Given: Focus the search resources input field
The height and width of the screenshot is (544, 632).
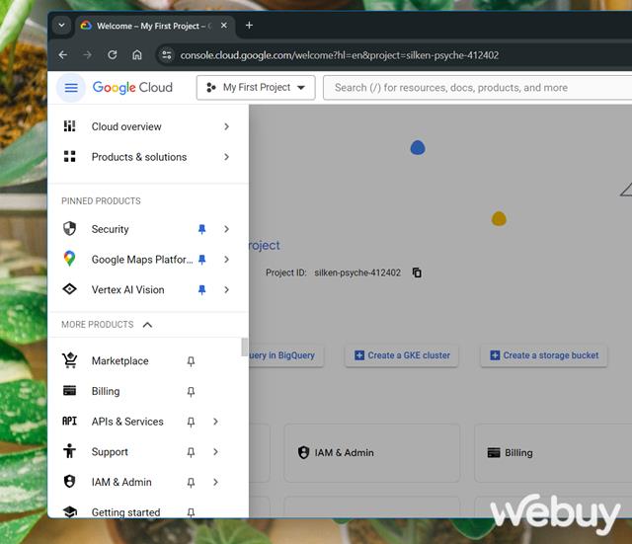Looking at the screenshot, I should point(478,88).
